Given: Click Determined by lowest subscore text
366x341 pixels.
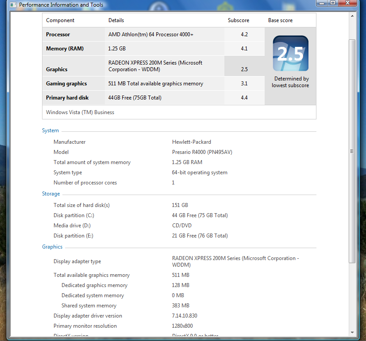Looking at the screenshot, I should (x=290, y=82).
